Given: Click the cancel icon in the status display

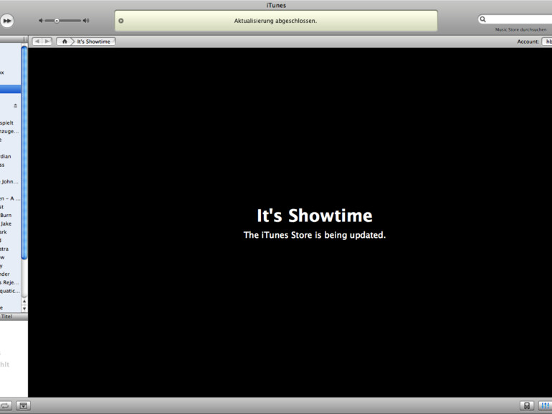Looking at the screenshot, I should [120, 21].
